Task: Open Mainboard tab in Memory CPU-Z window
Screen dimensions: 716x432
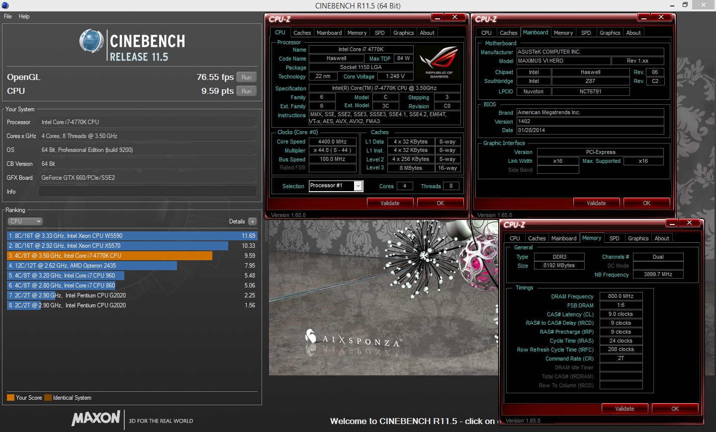Action: [x=564, y=238]
